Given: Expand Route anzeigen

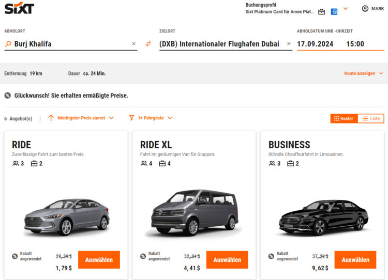Looking at the screenshot, I should (x=364, y=73).
